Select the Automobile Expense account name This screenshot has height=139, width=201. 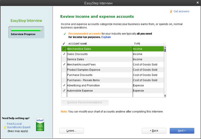(x=80, y=91)
